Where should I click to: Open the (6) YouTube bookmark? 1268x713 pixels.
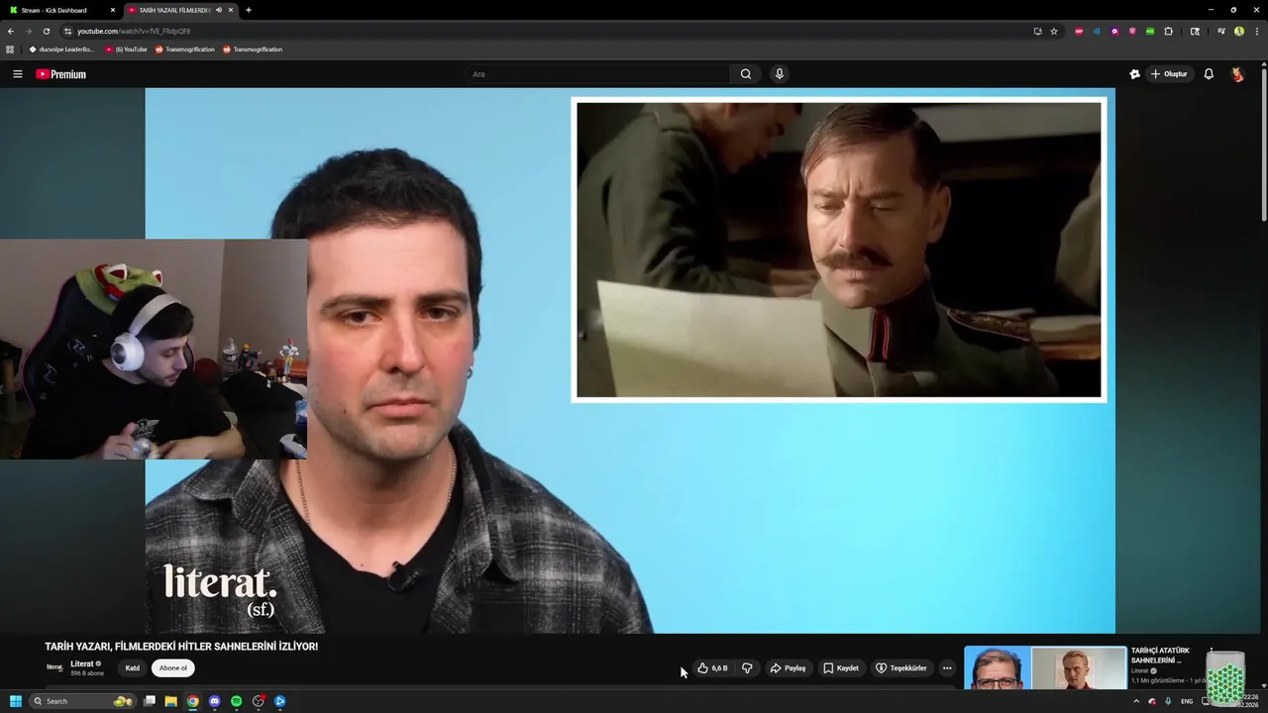click(x=126, y=49)
